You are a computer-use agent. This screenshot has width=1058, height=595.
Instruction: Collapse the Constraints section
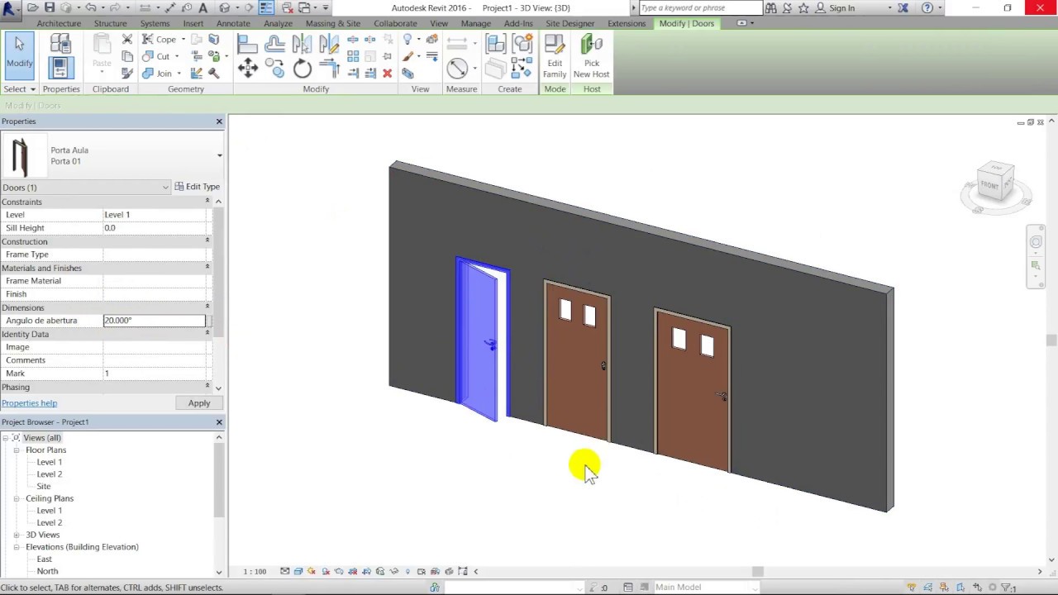pyautogui.click(x=207, y=201)
